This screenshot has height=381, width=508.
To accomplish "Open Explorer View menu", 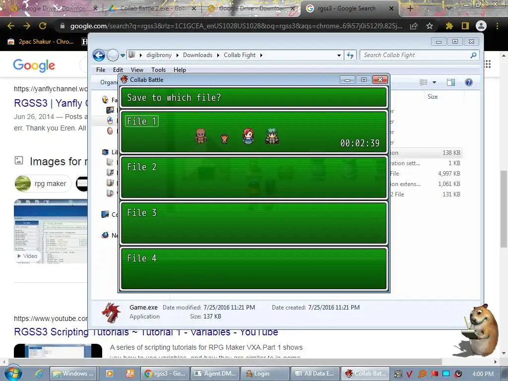I will pos(137,69).
